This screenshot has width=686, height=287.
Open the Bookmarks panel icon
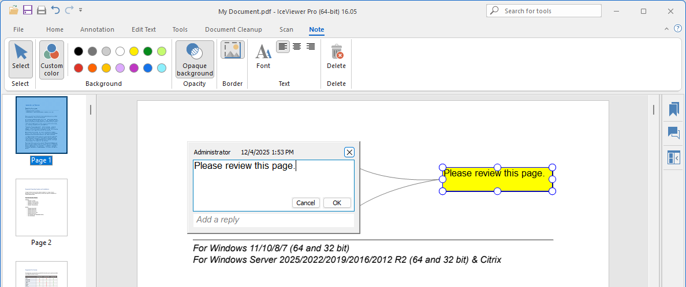(x=674, y=109)
